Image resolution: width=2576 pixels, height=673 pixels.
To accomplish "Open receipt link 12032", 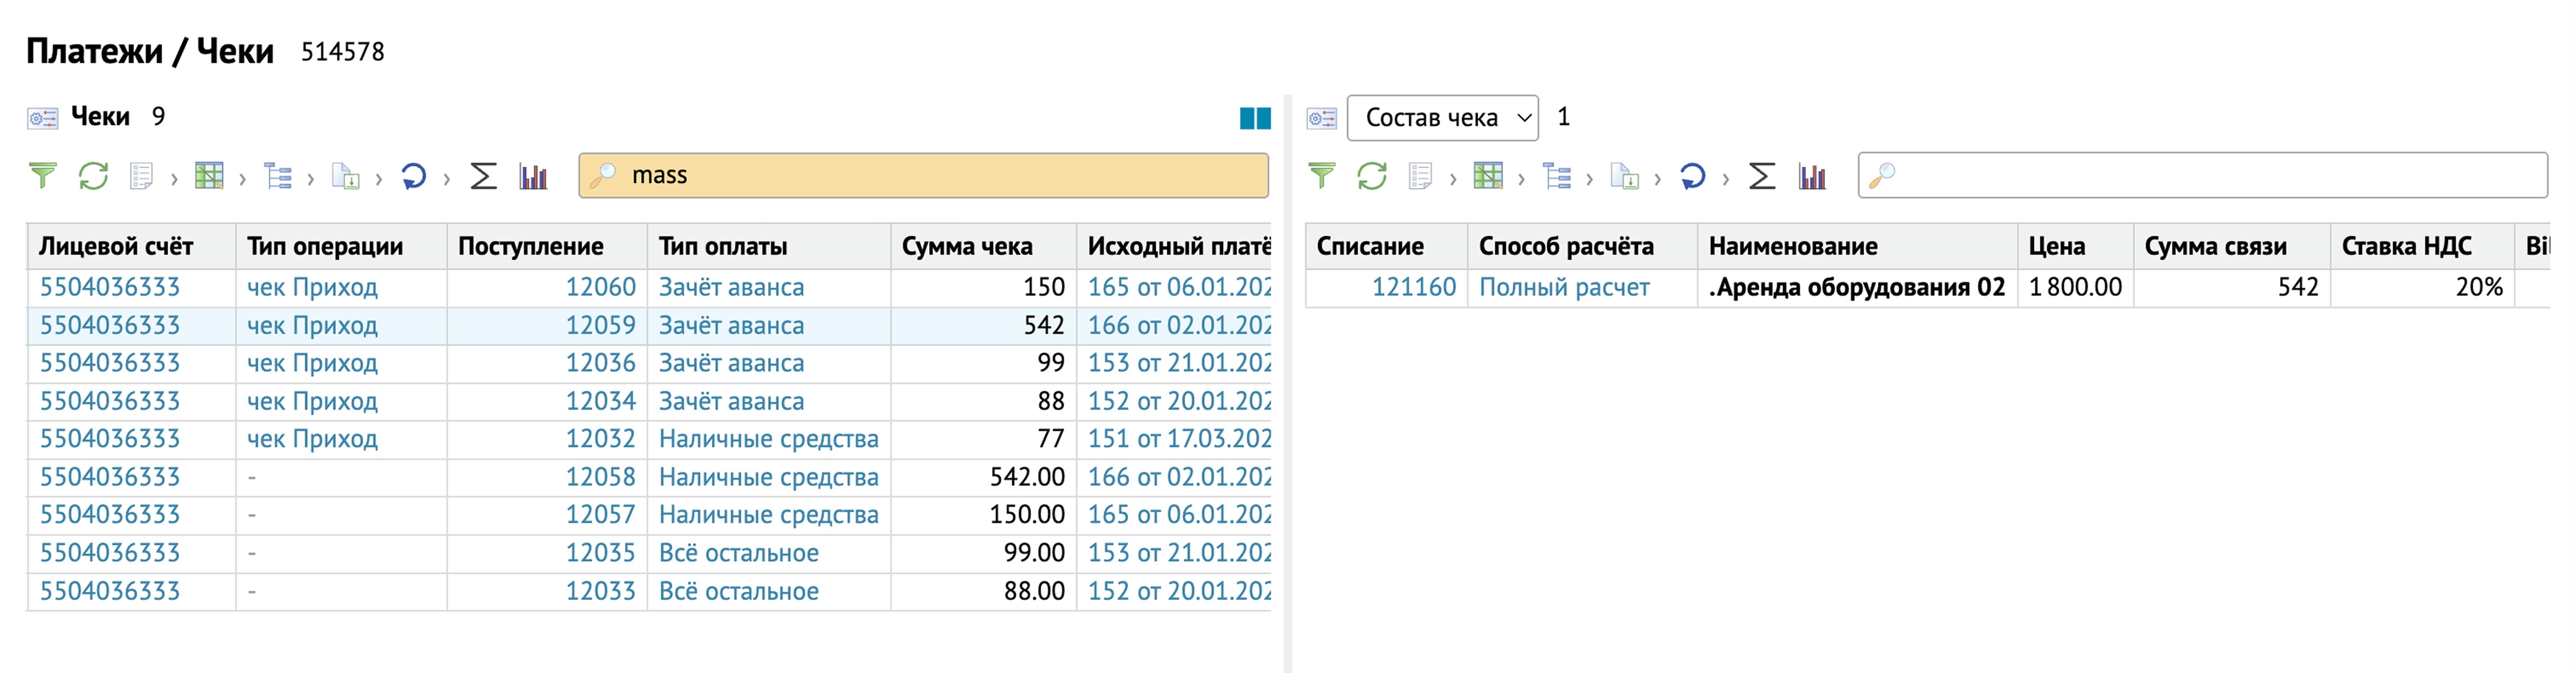I will (600, 439).
